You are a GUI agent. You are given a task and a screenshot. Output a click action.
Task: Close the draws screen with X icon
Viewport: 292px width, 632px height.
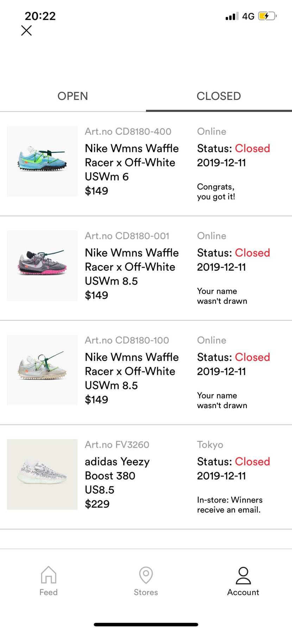(x=26, y=31)
